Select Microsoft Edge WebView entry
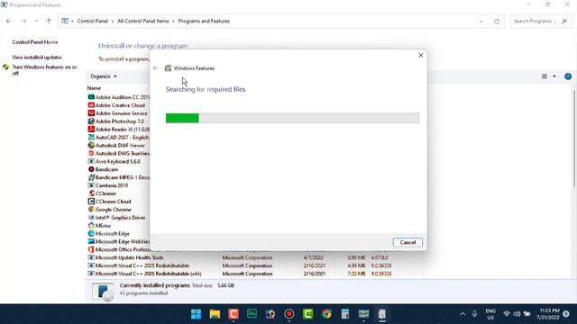577x324 pixels. tap(118, 242)
